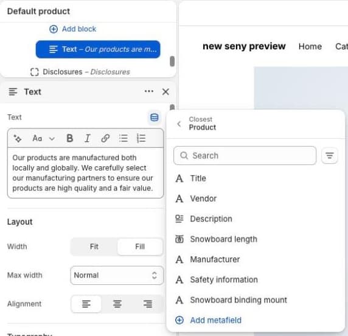Click the new seny preview store name
This screenshot has width=348, height=336.
tap(244, 46)
